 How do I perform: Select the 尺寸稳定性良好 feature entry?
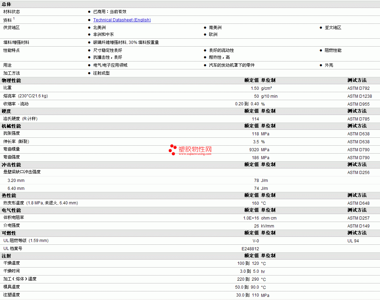[108, 50]
